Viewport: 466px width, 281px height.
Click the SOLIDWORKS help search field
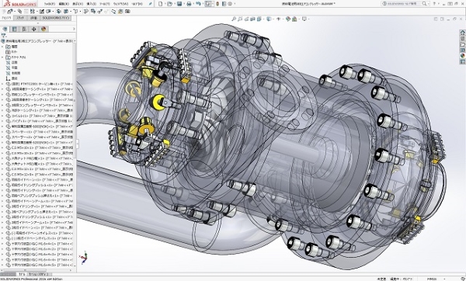point(405,4)
